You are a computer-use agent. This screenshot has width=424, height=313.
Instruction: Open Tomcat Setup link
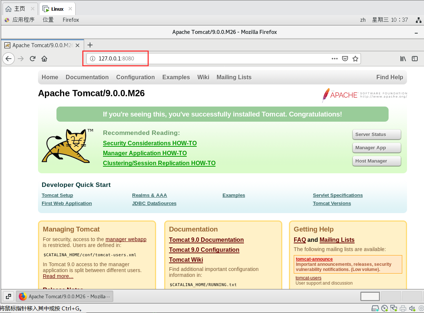pos(57,195)
